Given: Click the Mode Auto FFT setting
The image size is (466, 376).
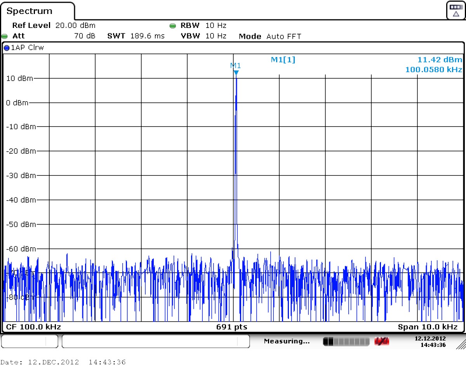Looking at the screenshot, I should point(270,36).
